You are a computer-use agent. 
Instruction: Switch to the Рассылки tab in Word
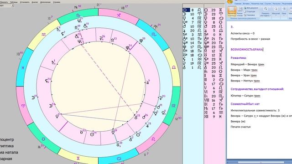(276, 4)
